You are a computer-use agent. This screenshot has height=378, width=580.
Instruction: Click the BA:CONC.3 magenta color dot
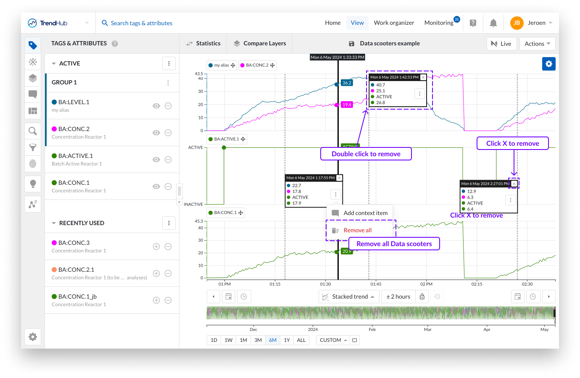click(54, 243)
